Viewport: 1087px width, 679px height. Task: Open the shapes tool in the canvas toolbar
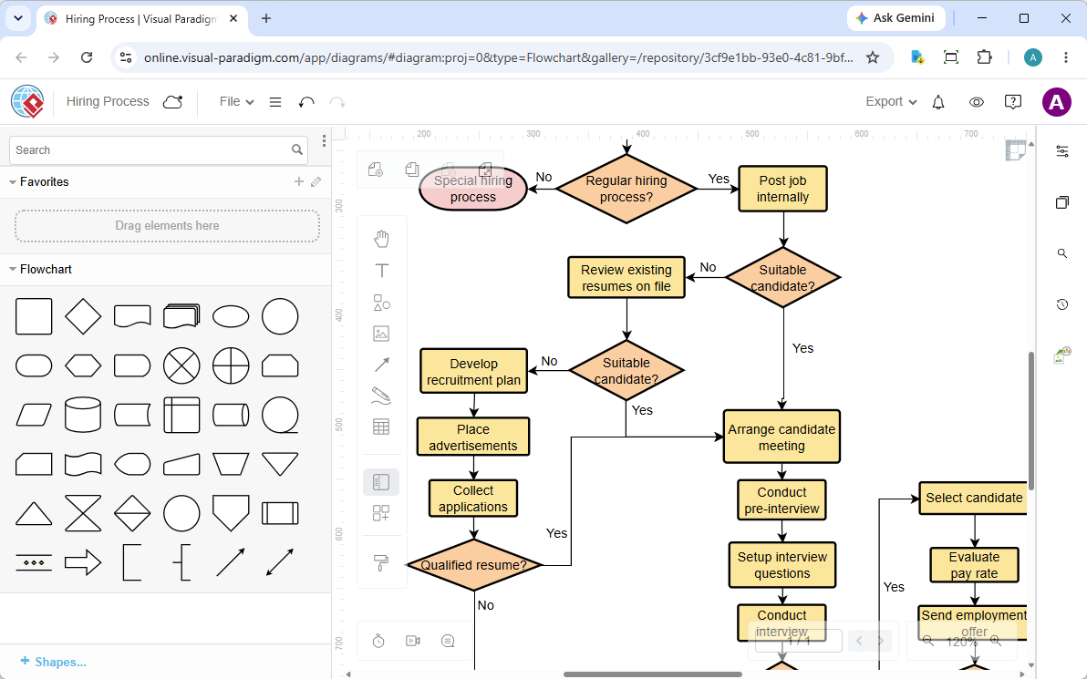[x=381, y=302]
